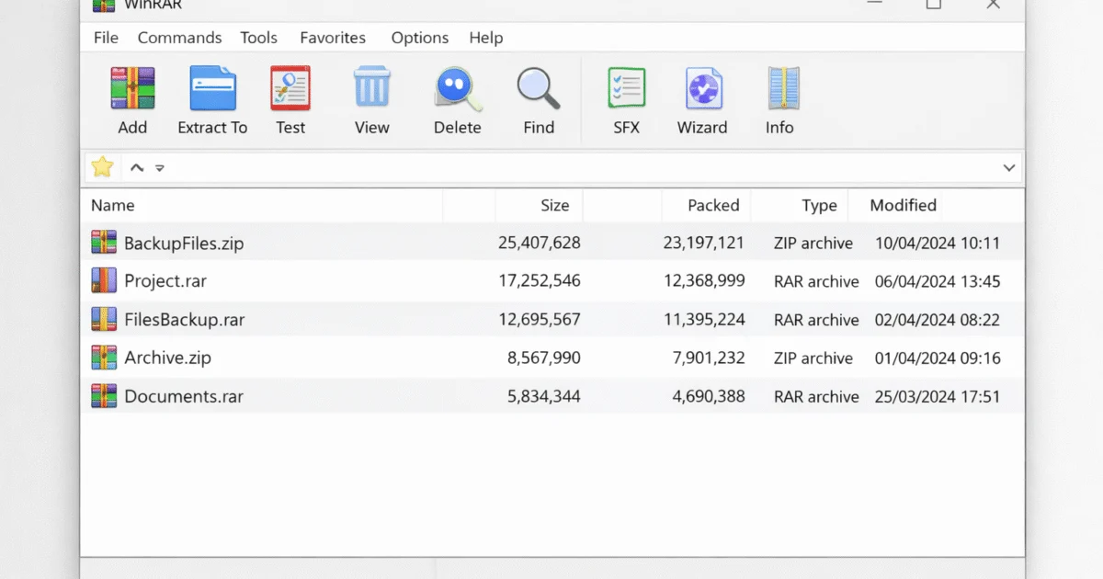Click ZIP archive type for Archive.zip
The width and height of the screenshot is (1103, 579).
pyautogui.click(x=813, y=358)
